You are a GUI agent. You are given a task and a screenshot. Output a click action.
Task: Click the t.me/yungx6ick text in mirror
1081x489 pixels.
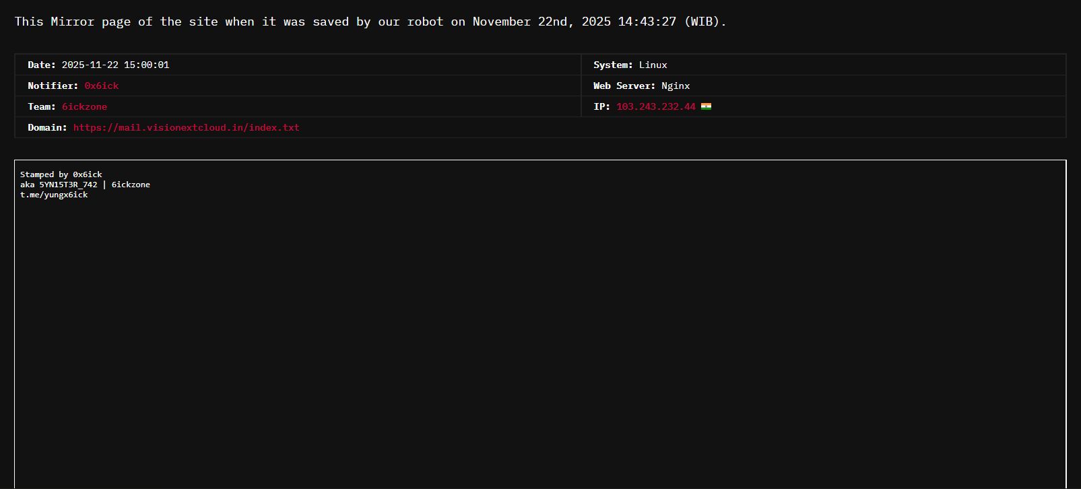pyautogui.click(x=54, y=195)
